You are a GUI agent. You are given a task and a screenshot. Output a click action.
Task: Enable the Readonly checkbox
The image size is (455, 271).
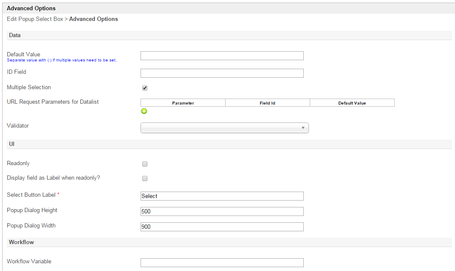145,164
